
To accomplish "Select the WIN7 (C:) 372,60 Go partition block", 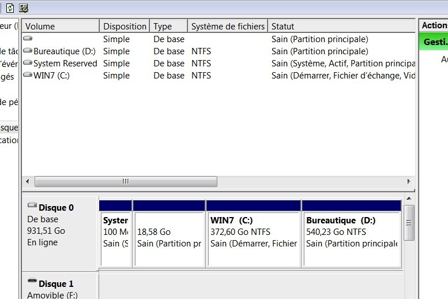I will (x=253, y=238).
